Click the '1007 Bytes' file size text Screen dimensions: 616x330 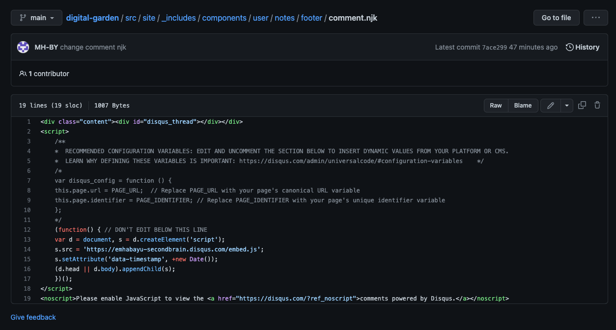pos(112,106)
